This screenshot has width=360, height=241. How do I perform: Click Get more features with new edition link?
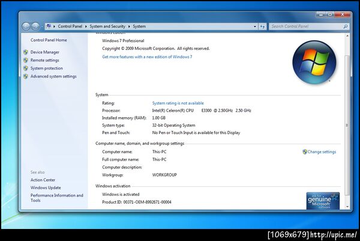click(147, 57)
